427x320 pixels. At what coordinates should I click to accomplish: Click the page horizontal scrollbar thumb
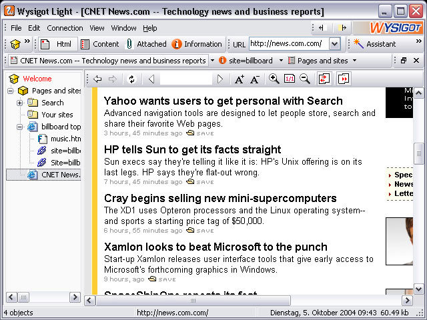(x=193, y=301)
